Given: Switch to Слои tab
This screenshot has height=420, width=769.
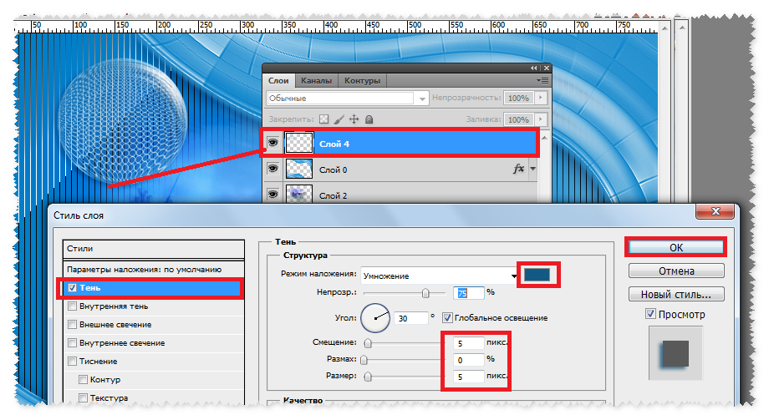Looking at the screenshot, I should click(278, 80).
